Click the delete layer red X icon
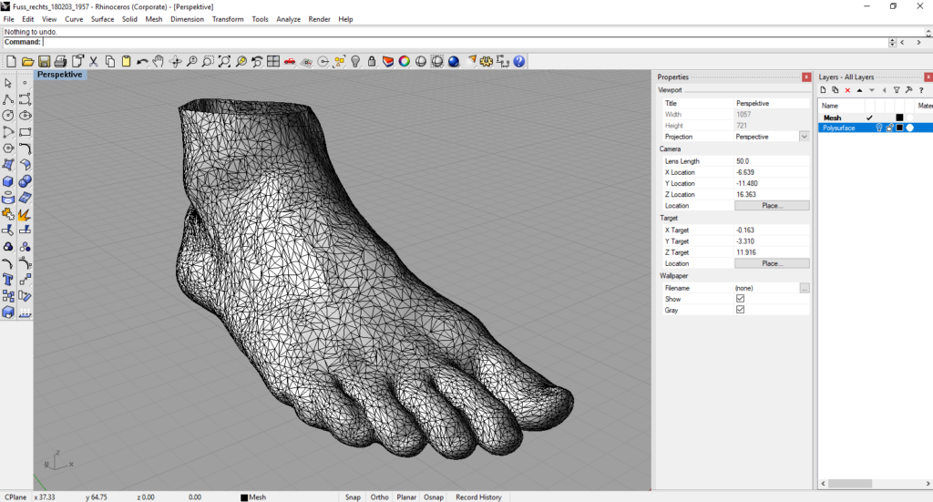Screen dimensions: 933x502 847,90
